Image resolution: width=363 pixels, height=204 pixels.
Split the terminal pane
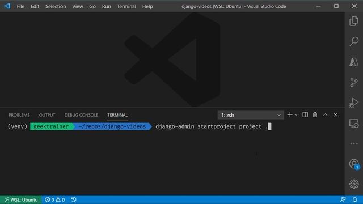pyautogui.click(x=305, y=114)
